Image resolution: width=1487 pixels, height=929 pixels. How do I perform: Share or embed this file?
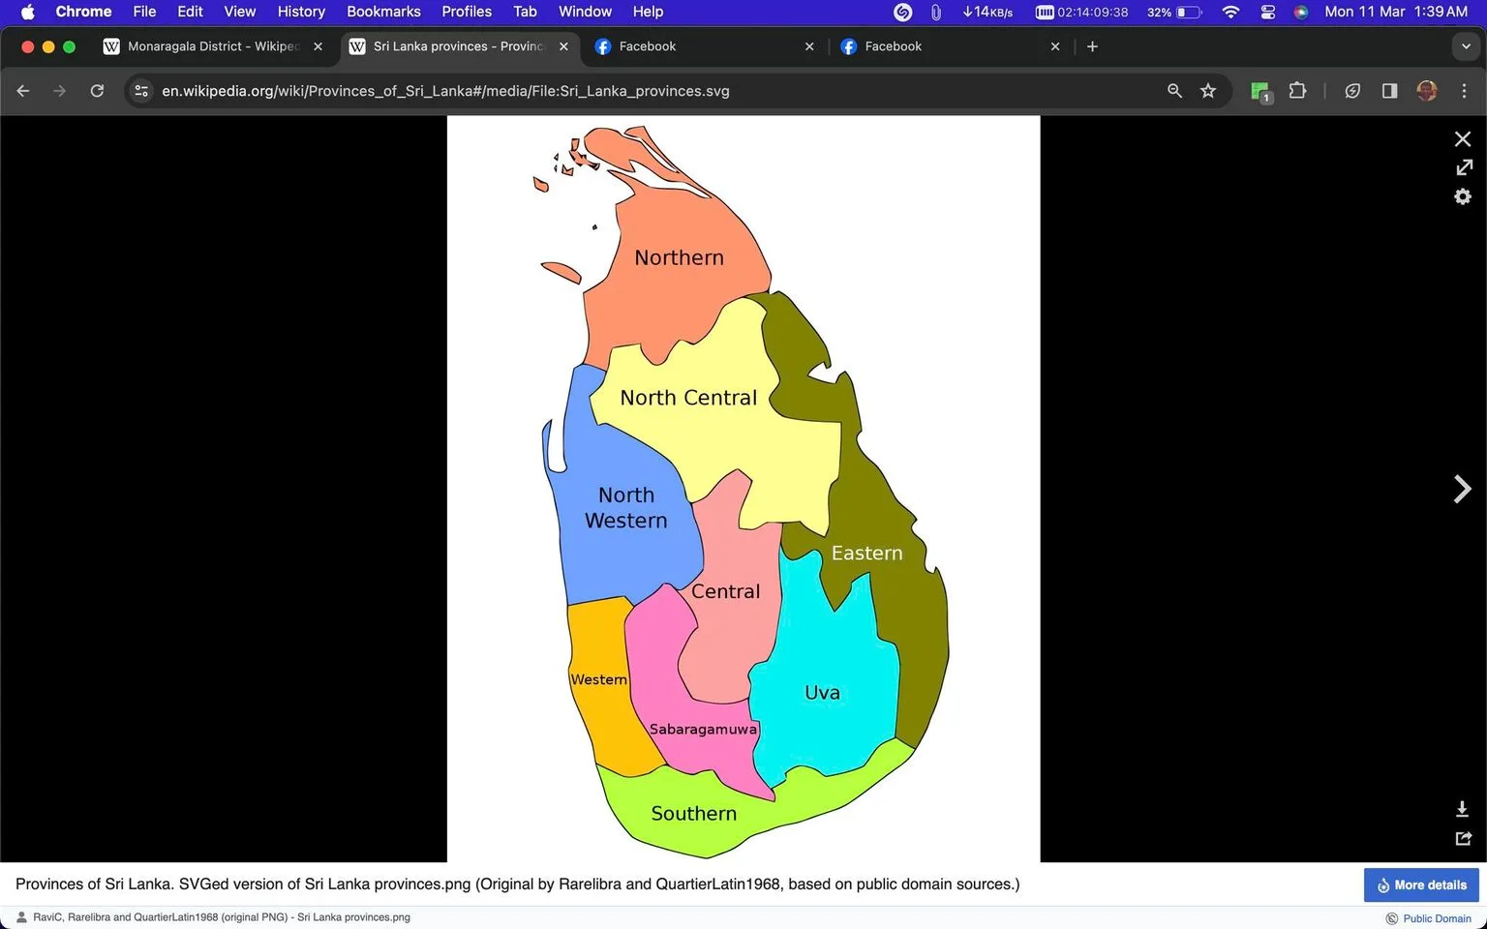pos(1464,838)
